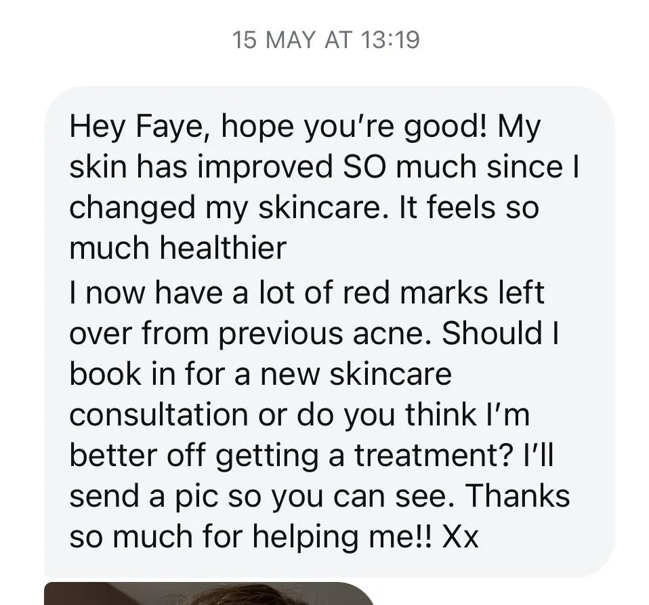Tap the word treatment? in the message
The image size is (649, 605).
pos(432,455)
